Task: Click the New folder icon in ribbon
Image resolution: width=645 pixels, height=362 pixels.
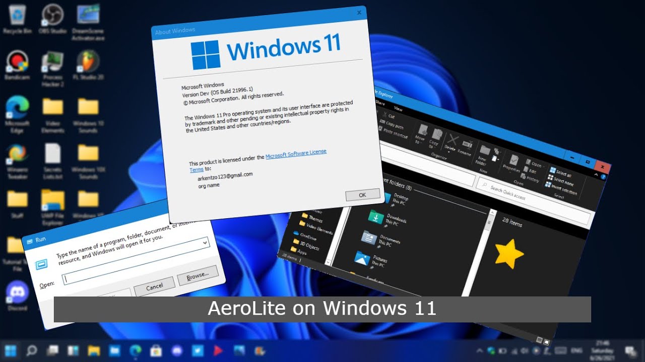Action: click(x=483, y=155)
